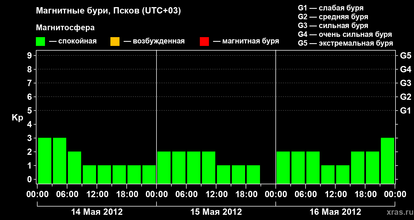
Task: Click the 'G5 — экстремальная буря' description
Action: click(346, 43)
